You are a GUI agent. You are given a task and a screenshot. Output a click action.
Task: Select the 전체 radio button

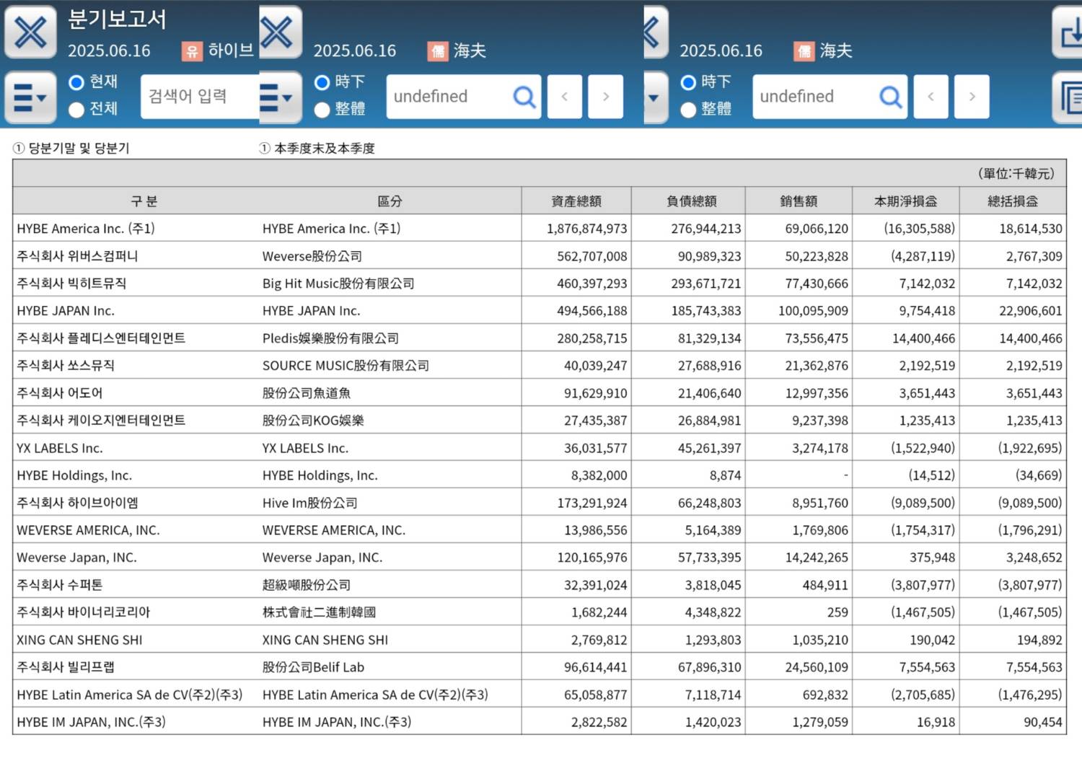point(76,109)
